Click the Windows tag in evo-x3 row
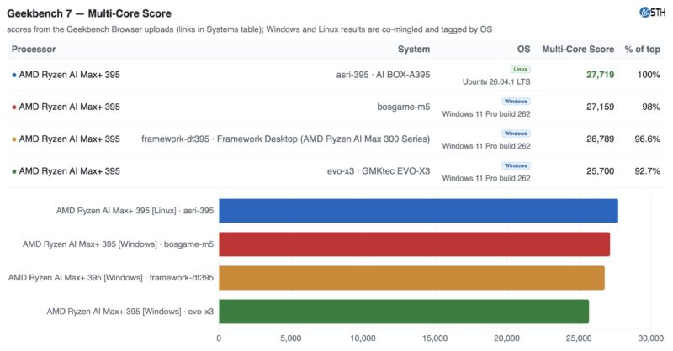The width and height of the screenshot is (673, 351). coord(516,166)
